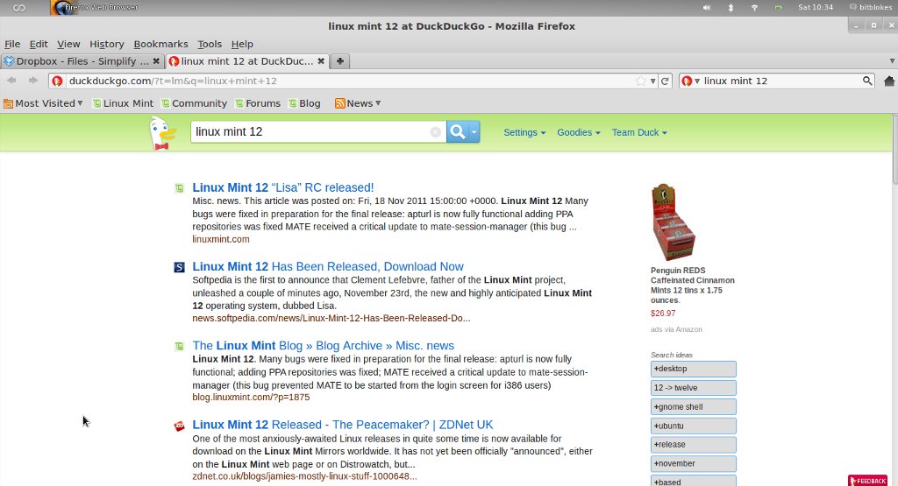Click the Bluetooth icon in the top panel
The image size is (898, 486).
tap(731, 7)
